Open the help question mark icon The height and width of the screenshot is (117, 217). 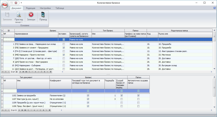click(x=215, y=8)
